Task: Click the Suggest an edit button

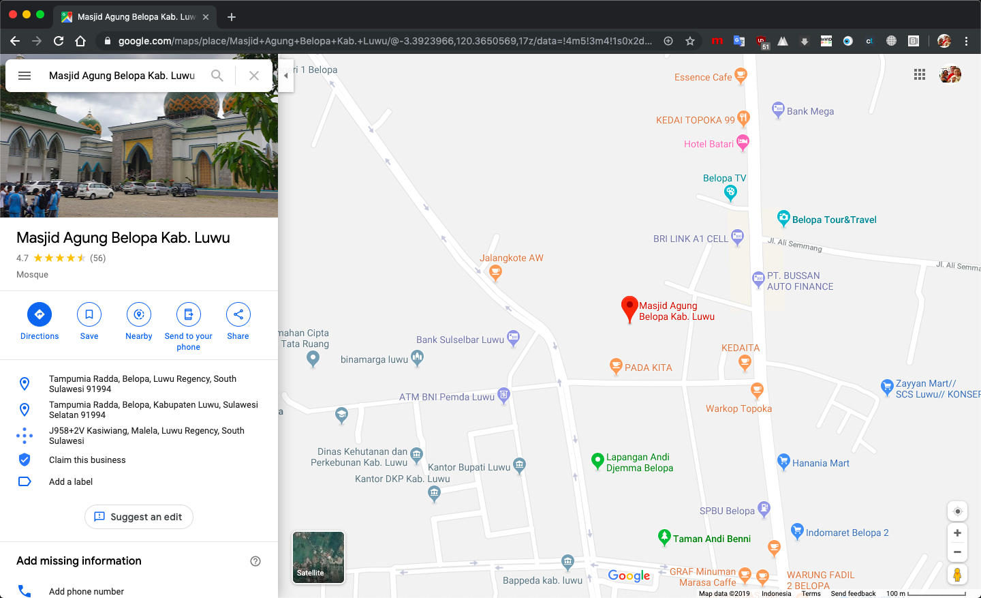Action: (x=139, y=517)
